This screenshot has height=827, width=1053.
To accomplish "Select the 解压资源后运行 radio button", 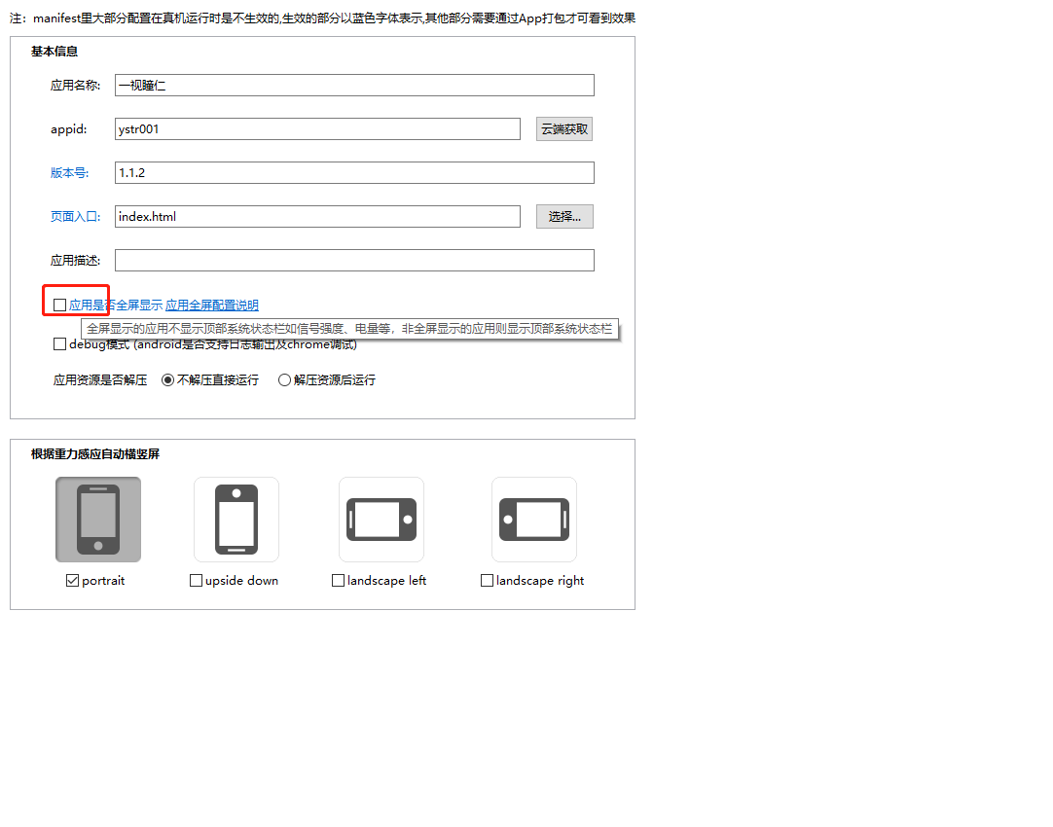I will [x=285, y=380].
